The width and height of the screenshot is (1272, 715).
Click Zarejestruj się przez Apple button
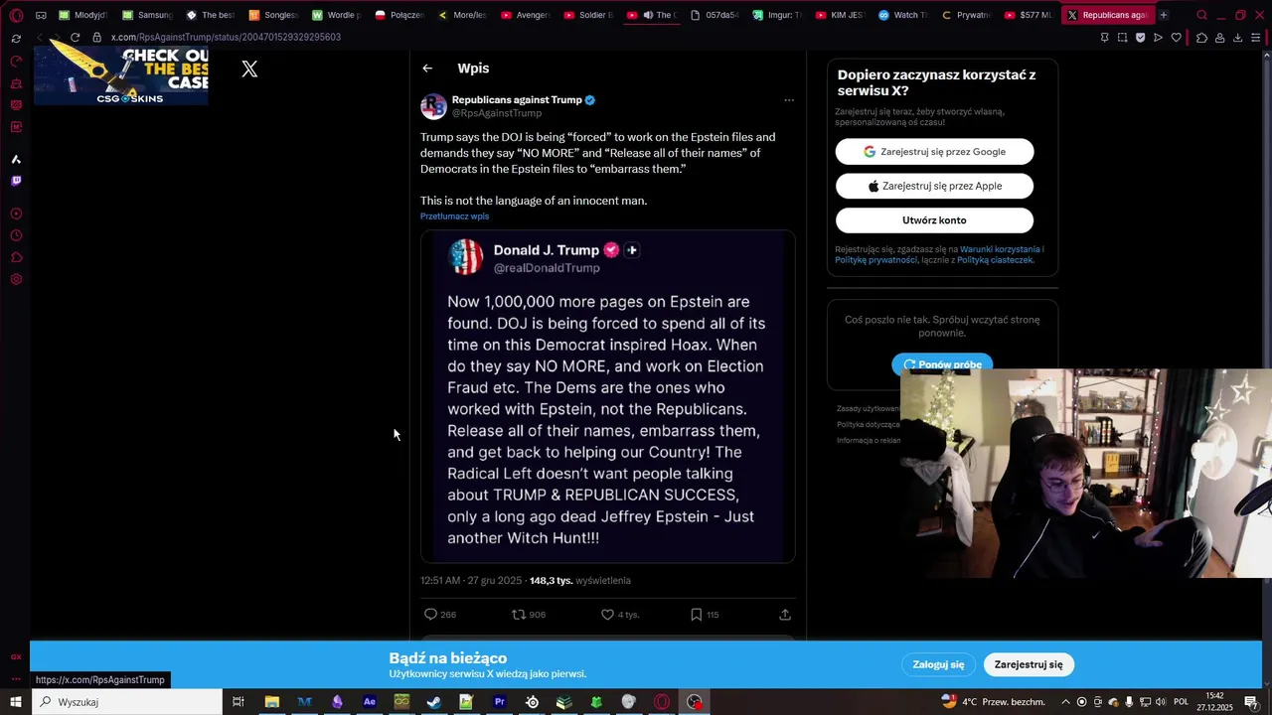click(934, 186)
